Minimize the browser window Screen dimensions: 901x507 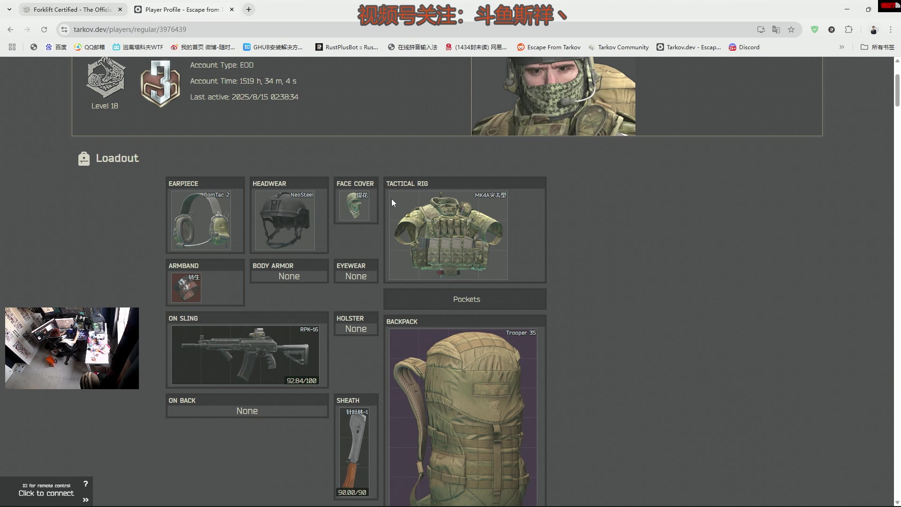point(847,9)
